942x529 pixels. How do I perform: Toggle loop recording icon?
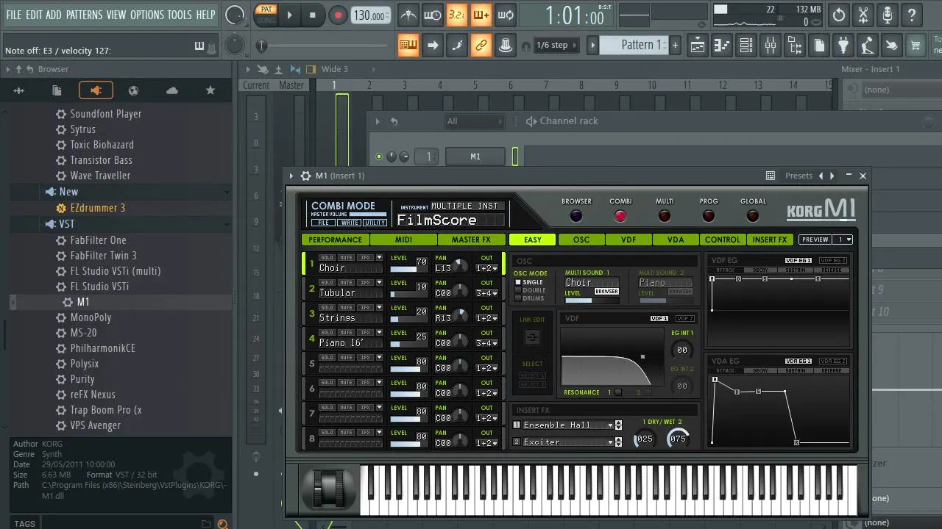point(505,15)
